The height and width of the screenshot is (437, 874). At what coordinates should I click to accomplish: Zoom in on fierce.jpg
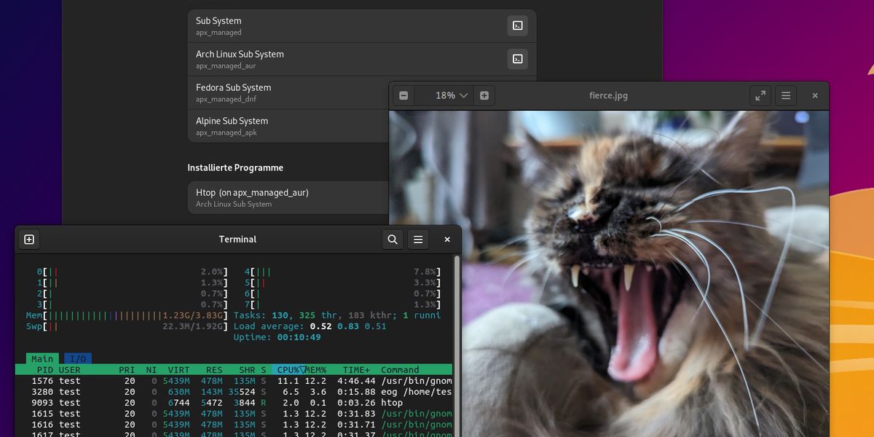[485, 95]
